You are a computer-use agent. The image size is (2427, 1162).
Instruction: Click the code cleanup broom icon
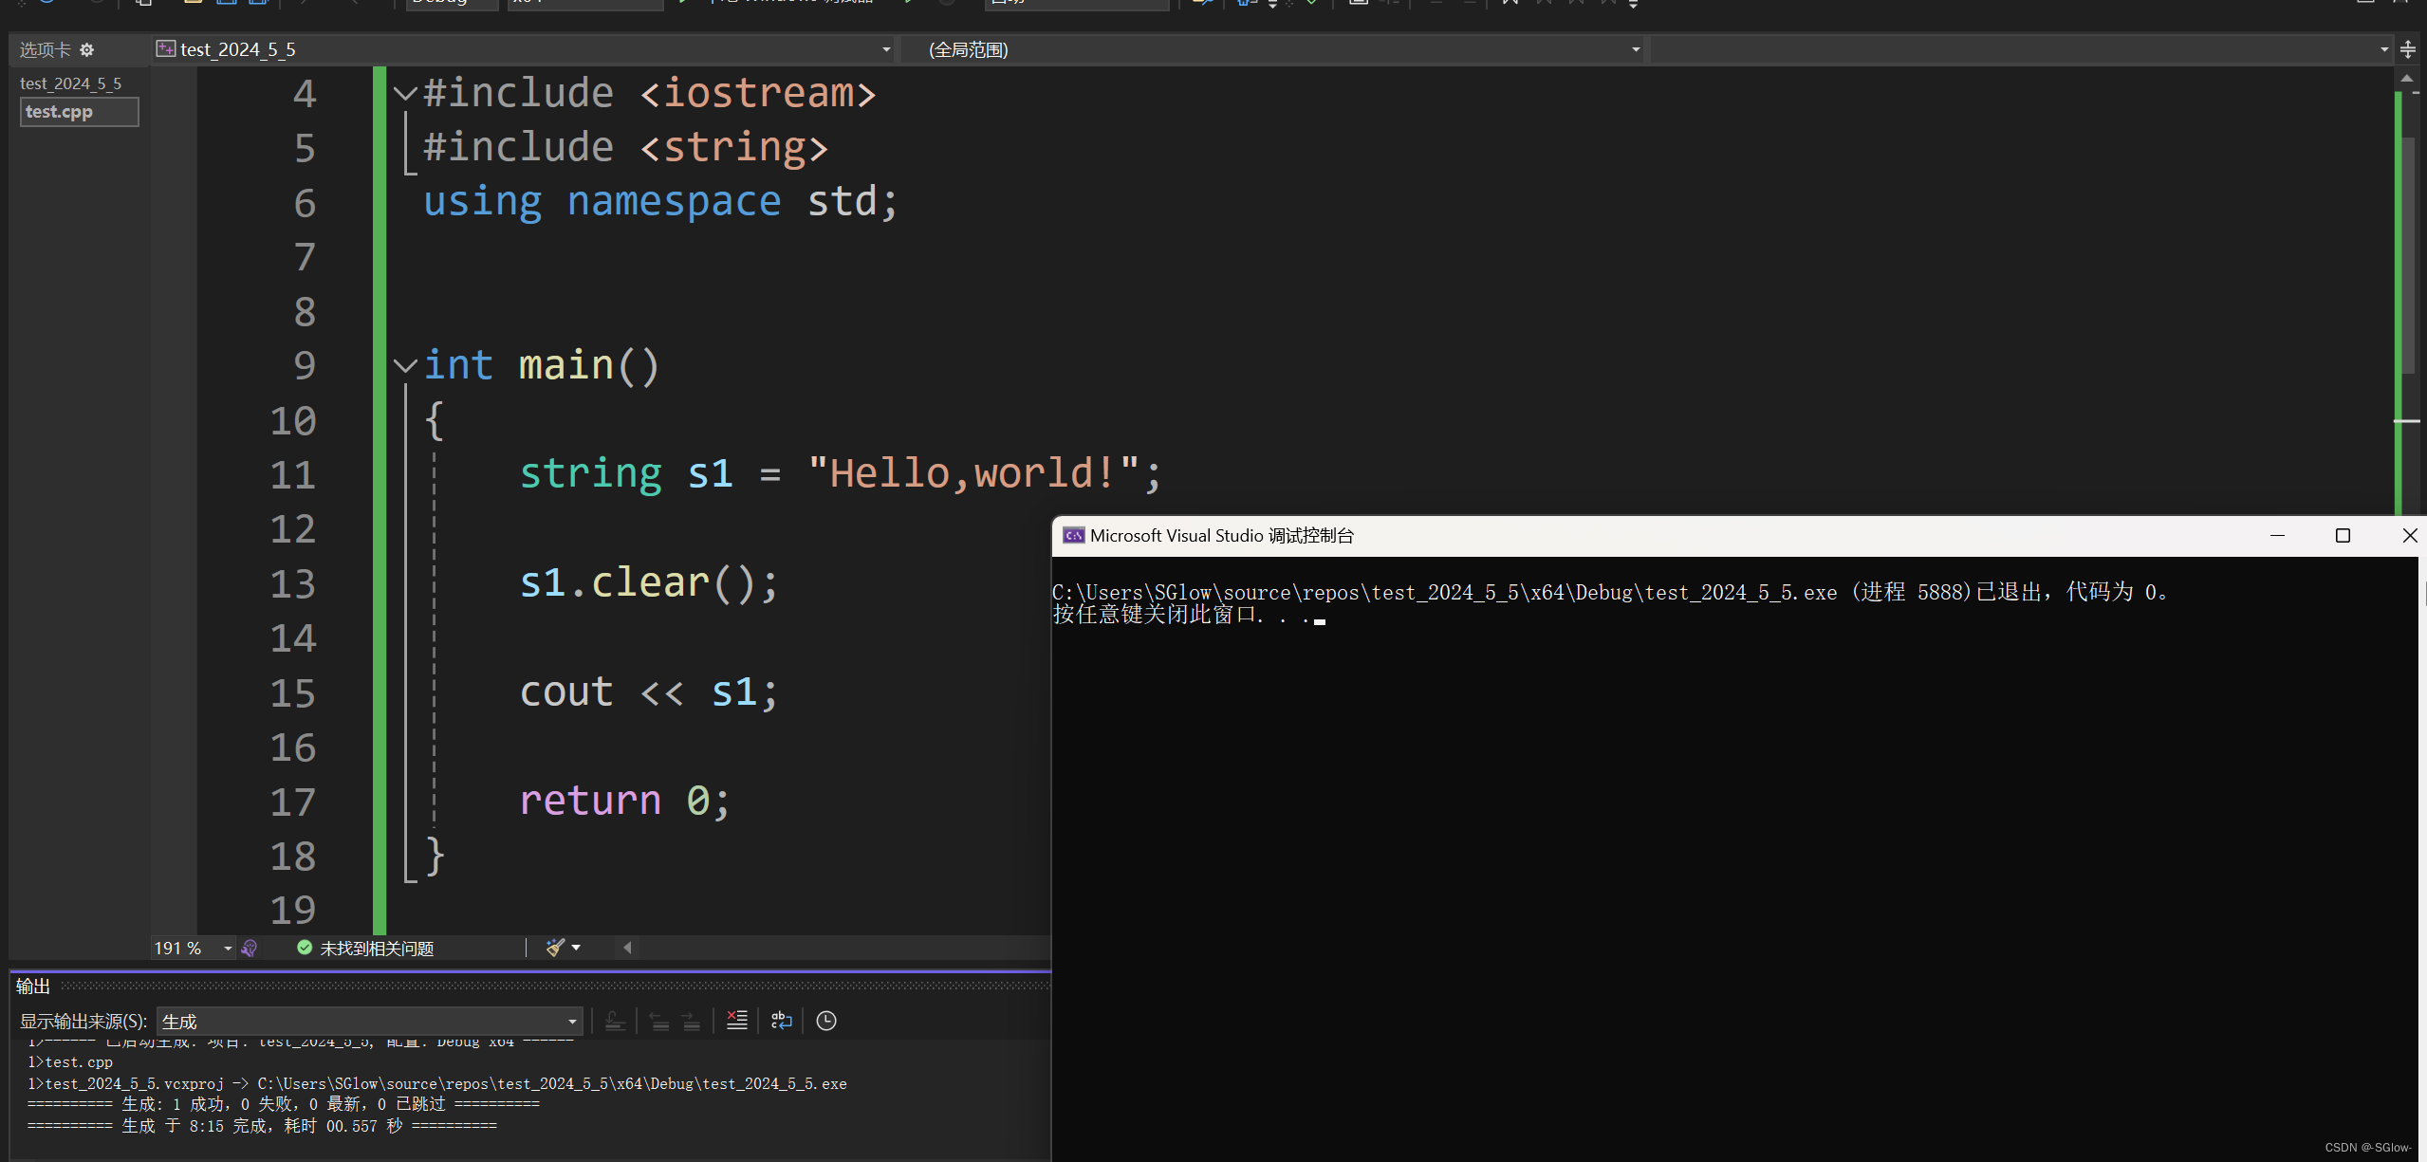(555, 948)
